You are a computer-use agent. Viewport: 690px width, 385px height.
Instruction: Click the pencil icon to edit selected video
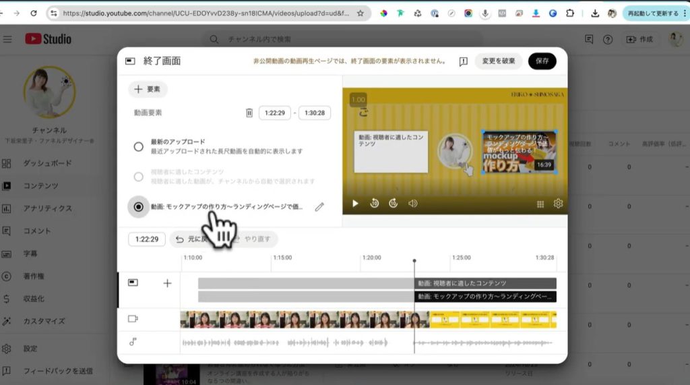319,207
